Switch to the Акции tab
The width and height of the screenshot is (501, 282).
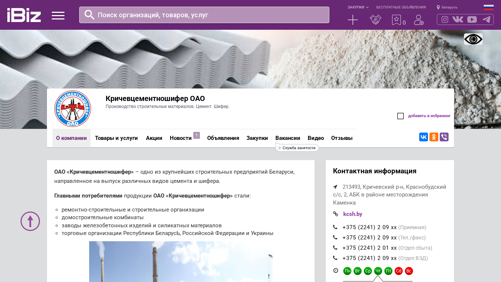[x=154, y=138]
